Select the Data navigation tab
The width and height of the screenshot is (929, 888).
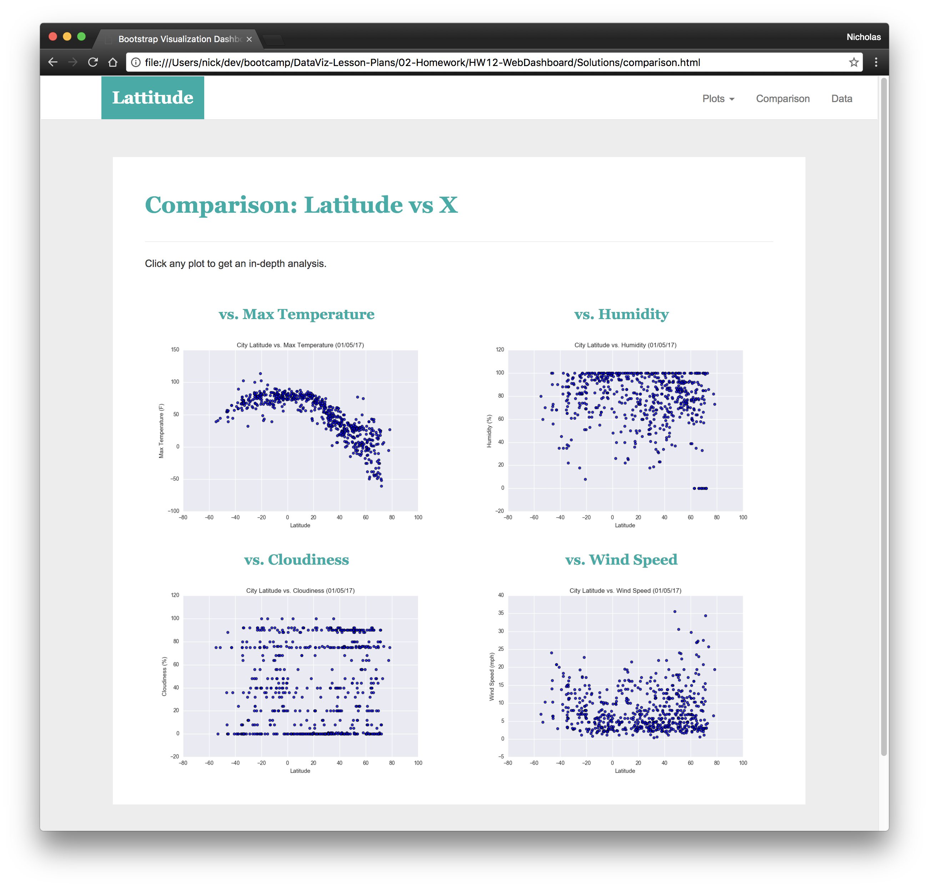843,99
